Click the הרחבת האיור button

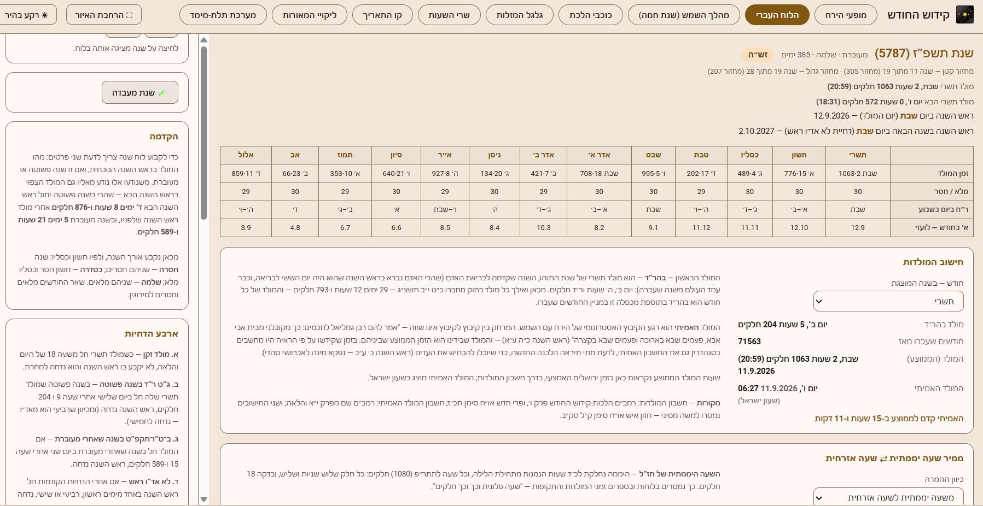104,15
